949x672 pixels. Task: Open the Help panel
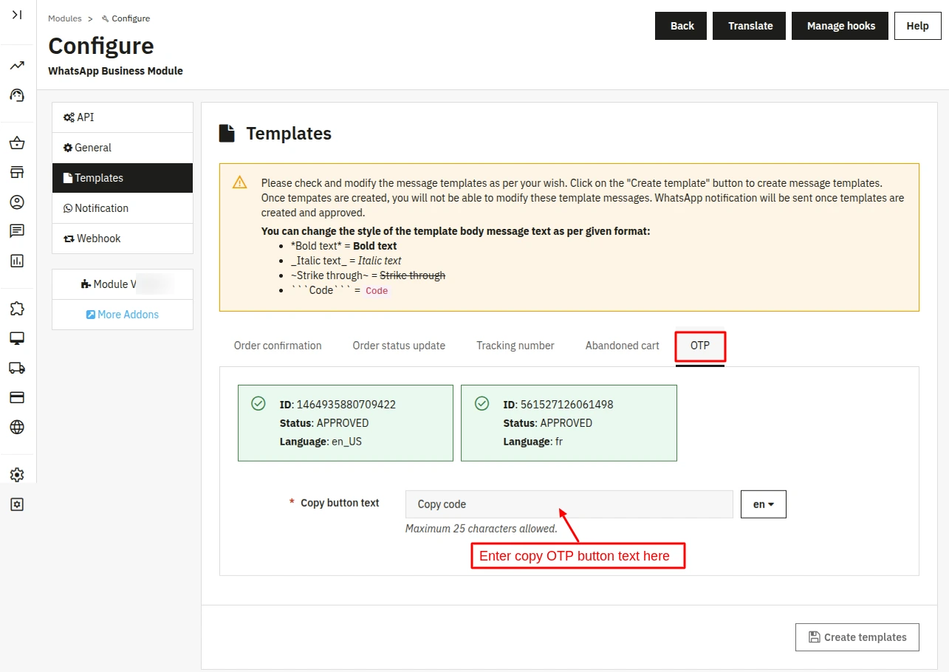point(917,26)
